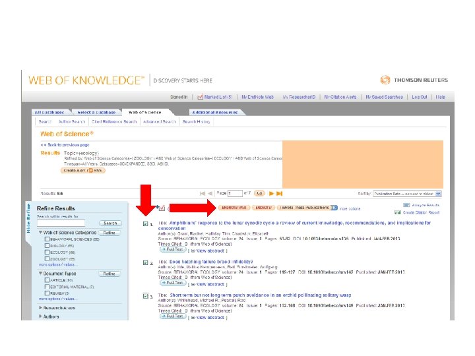Viewport: 475px width, 356px height.
Task: Check the ARTICLE document type box
Action: click(x=47, y=280)
